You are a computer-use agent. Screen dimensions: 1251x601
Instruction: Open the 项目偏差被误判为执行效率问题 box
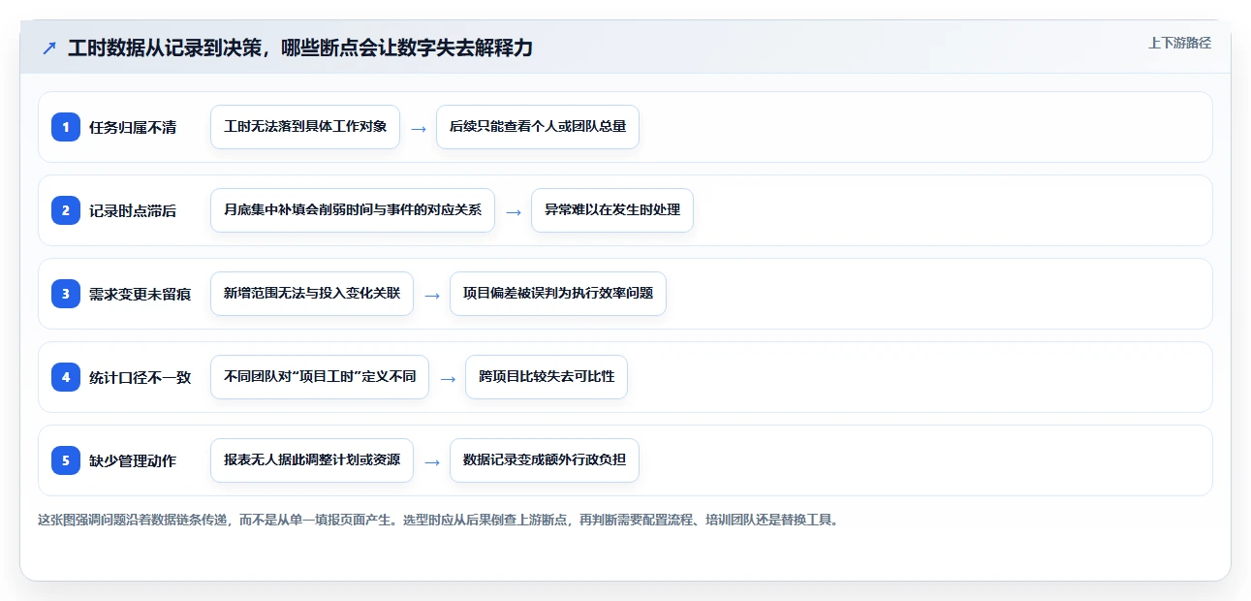(x=558, y=294)
